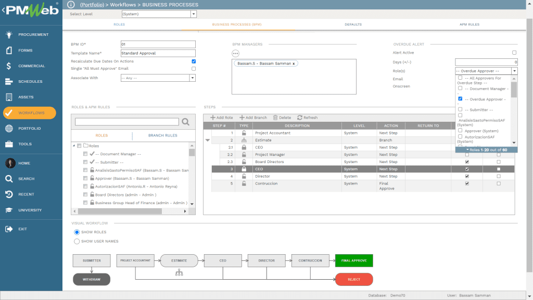This screenshot has width=533, height=300.
Task: Collapse sidebar using PMWeb back arrow
Action: [3, 10]
